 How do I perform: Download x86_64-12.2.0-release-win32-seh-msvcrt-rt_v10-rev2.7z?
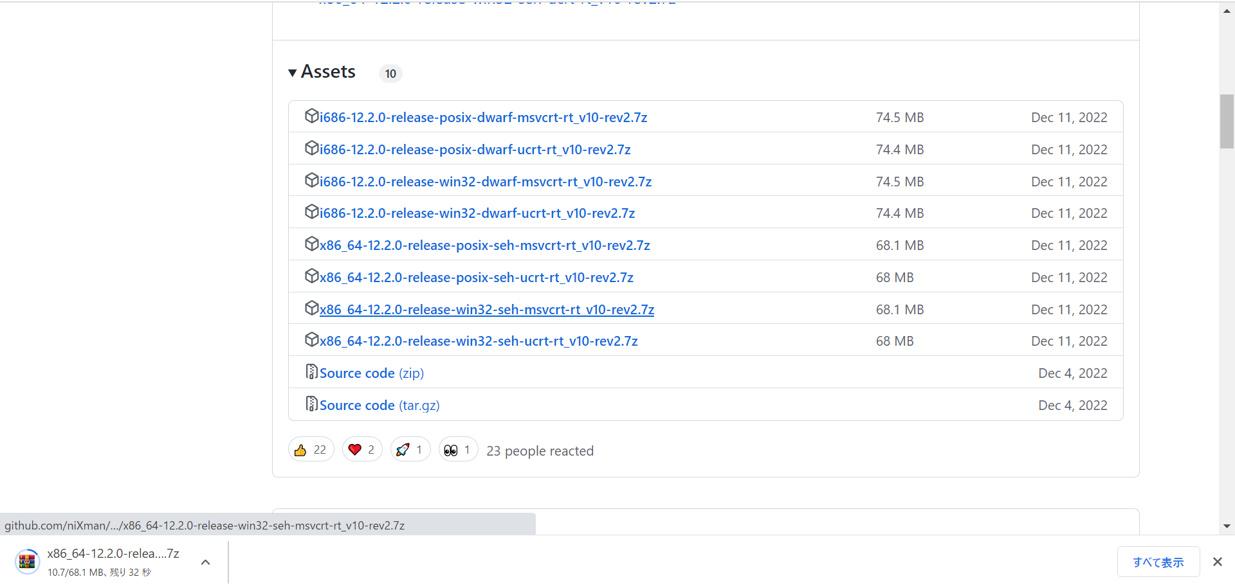pyautogui.click(x=487, y=309)
